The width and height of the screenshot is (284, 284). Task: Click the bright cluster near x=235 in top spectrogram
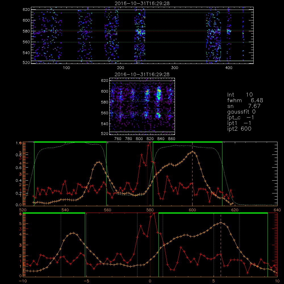(x=140, y=32)
